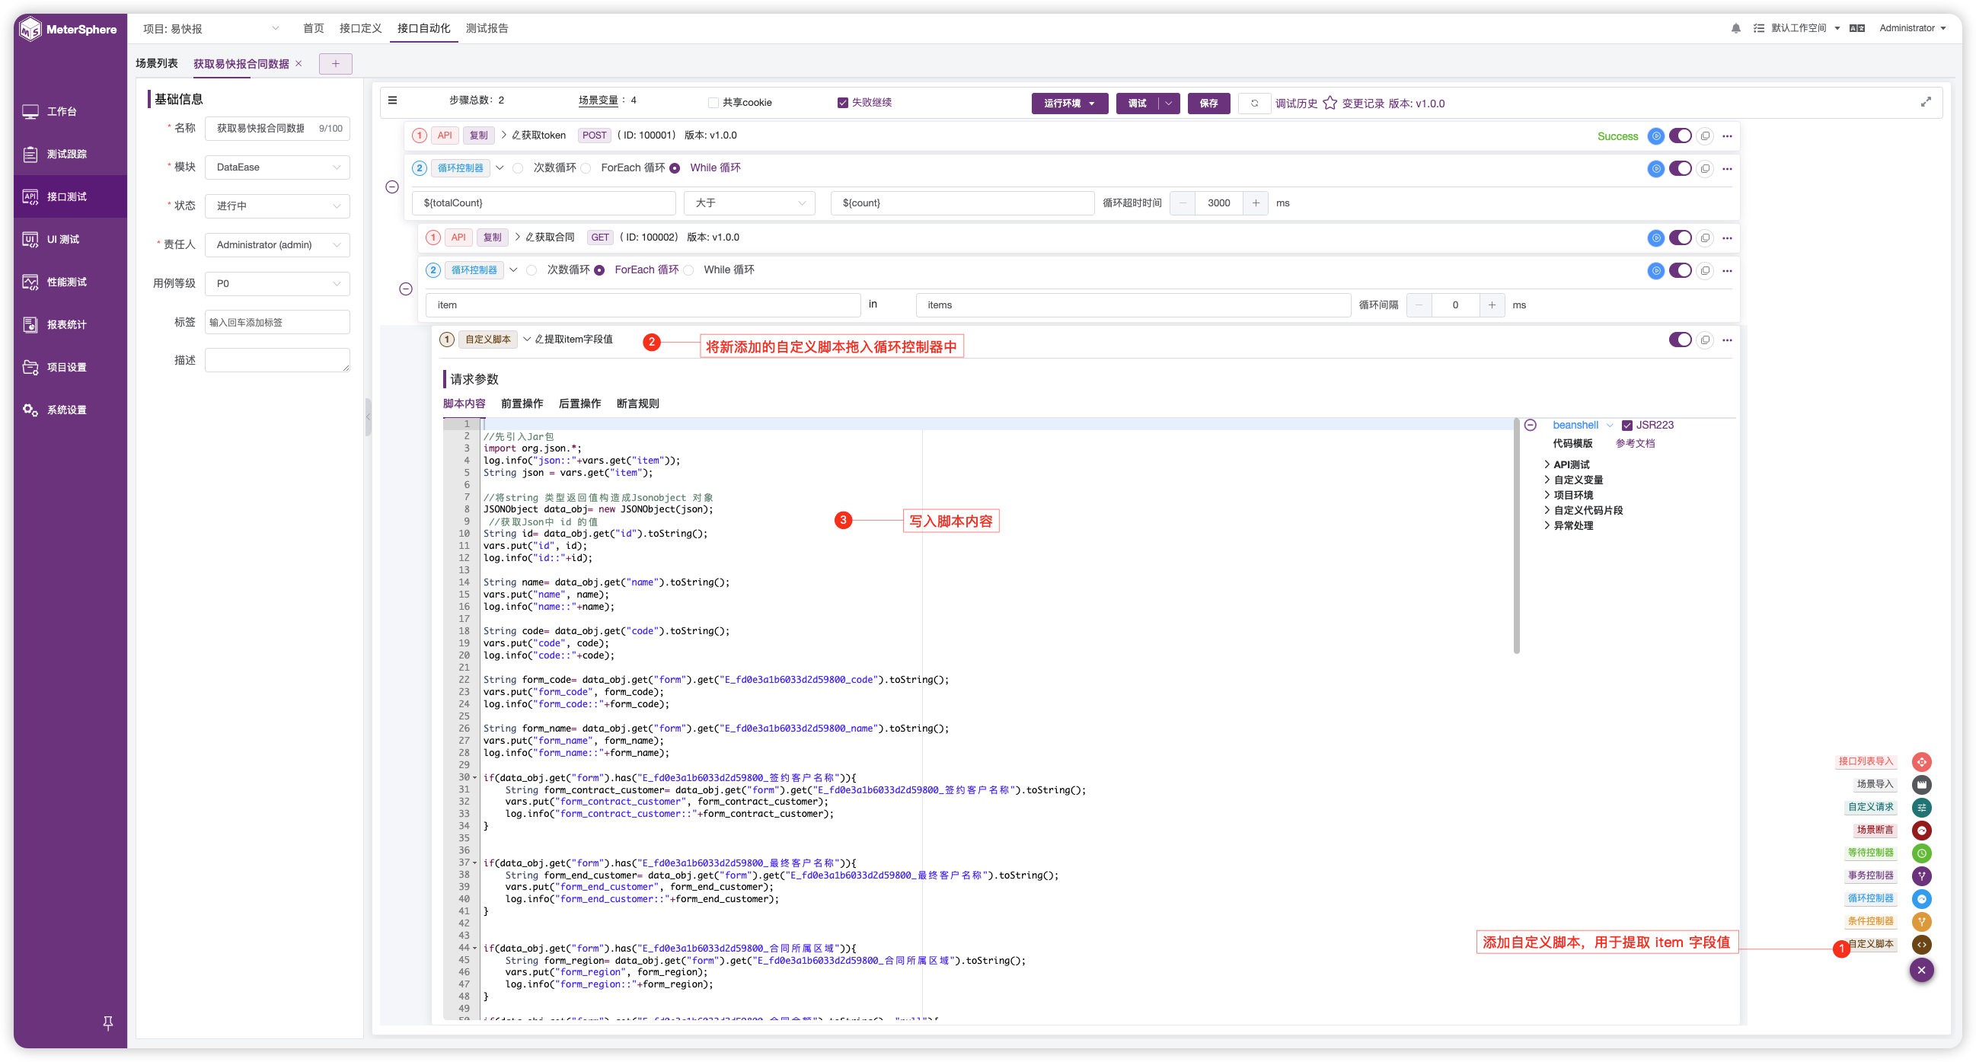This screenshot has width=1976, height=1062.
Task: Open the UI测试 section in sidebar
Action: coord(62,238)
